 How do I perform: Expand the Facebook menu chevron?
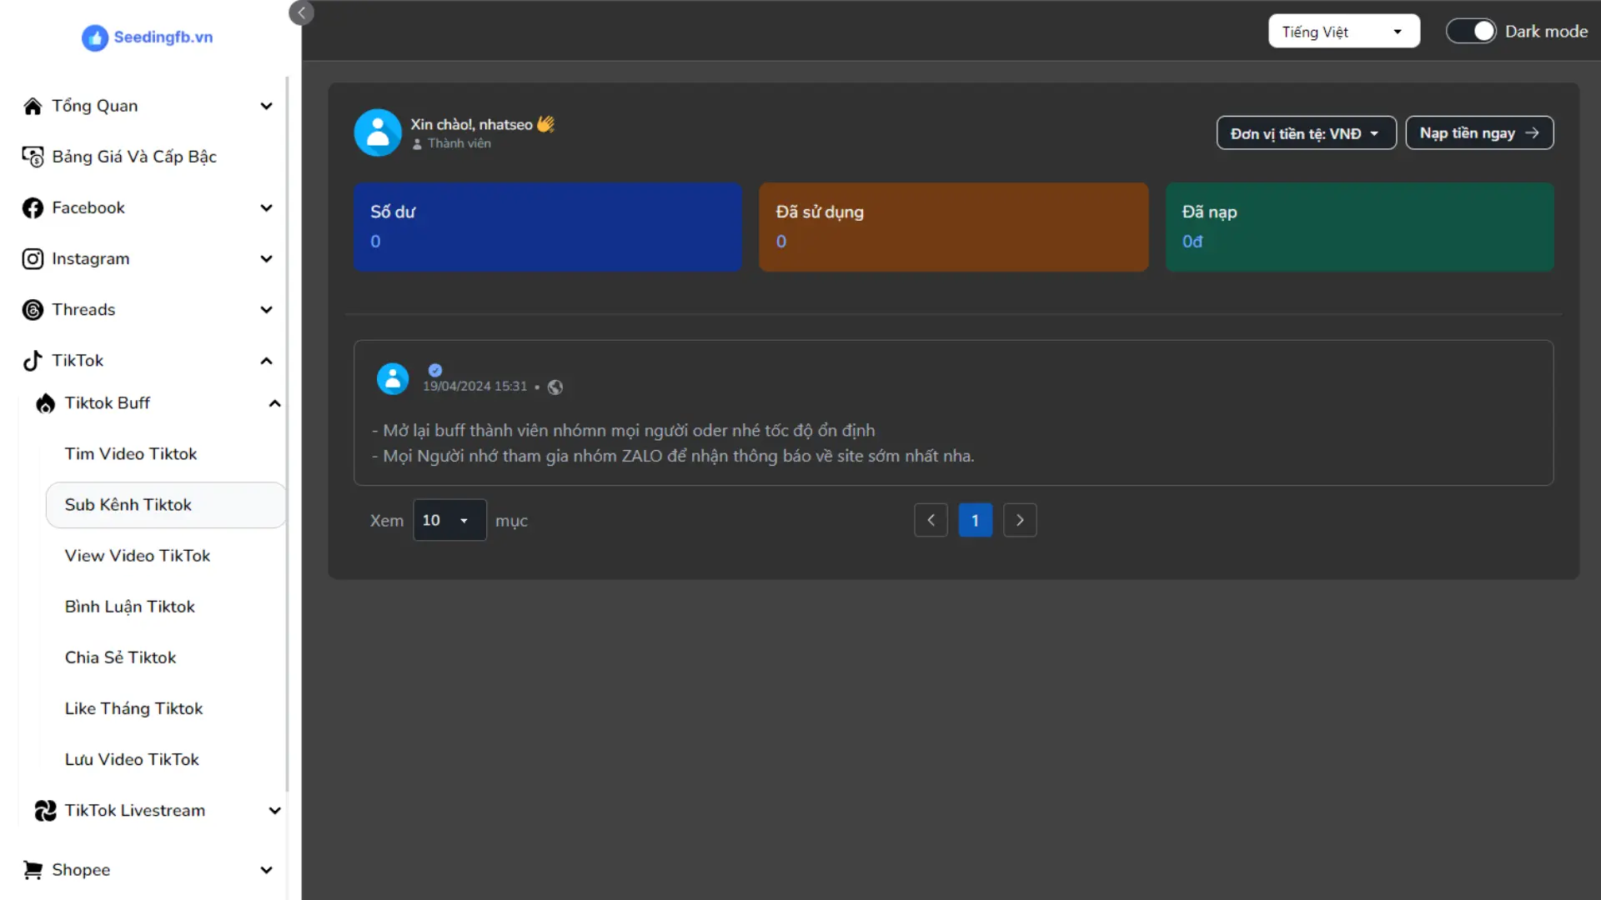266,207
